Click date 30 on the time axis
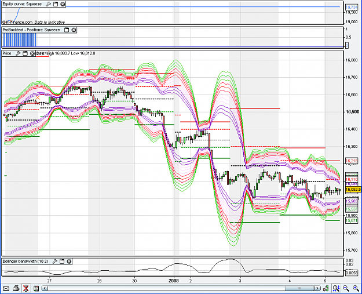362x294 pixels. coord(134,281)
